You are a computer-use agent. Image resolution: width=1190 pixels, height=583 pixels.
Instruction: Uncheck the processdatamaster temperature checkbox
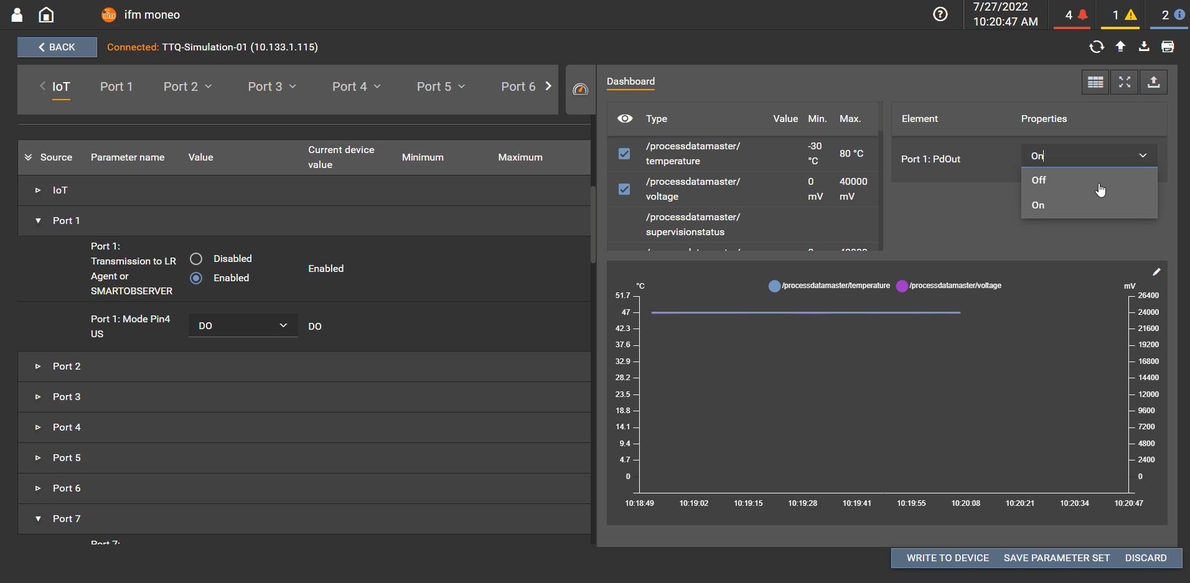[x=624, y=154]
